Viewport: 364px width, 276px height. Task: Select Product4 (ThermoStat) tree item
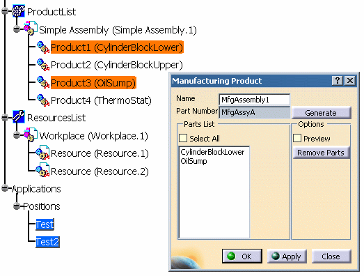pos(101,100)
